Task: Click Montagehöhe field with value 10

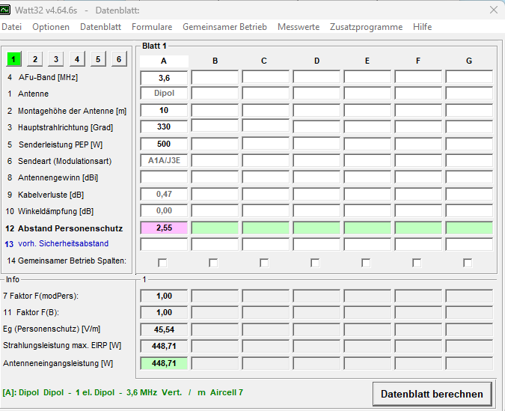Action: pyautogui.click(x=164, y=110)
